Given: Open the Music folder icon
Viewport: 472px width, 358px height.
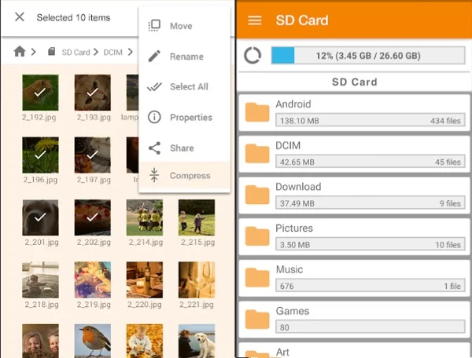Looking at the screenshot, I should coord(257,277).
